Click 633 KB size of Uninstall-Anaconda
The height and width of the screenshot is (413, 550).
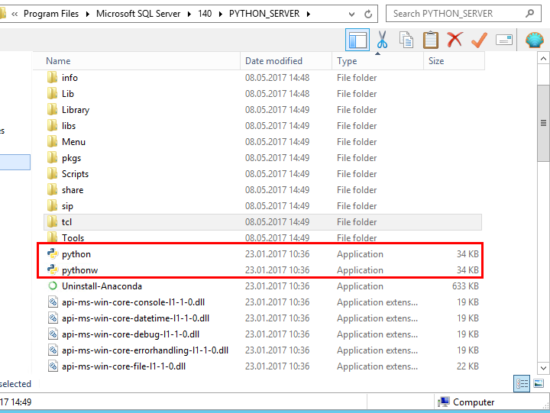click(465, 286)
